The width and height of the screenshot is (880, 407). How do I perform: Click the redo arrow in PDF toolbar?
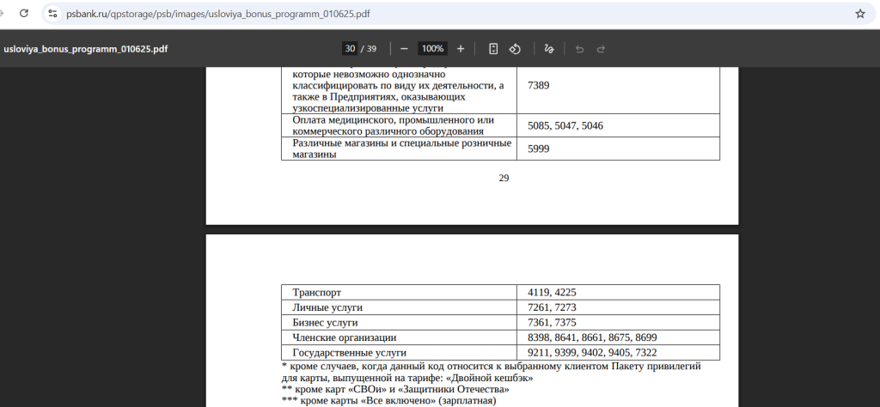coord(601,49)
